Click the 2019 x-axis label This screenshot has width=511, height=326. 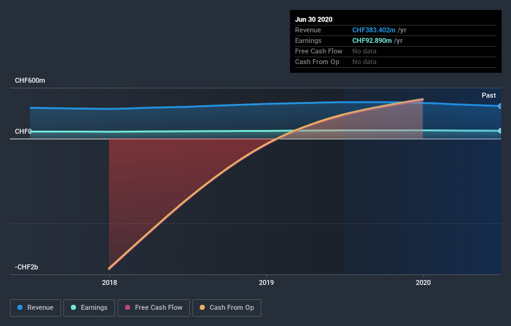coord(266,282)
